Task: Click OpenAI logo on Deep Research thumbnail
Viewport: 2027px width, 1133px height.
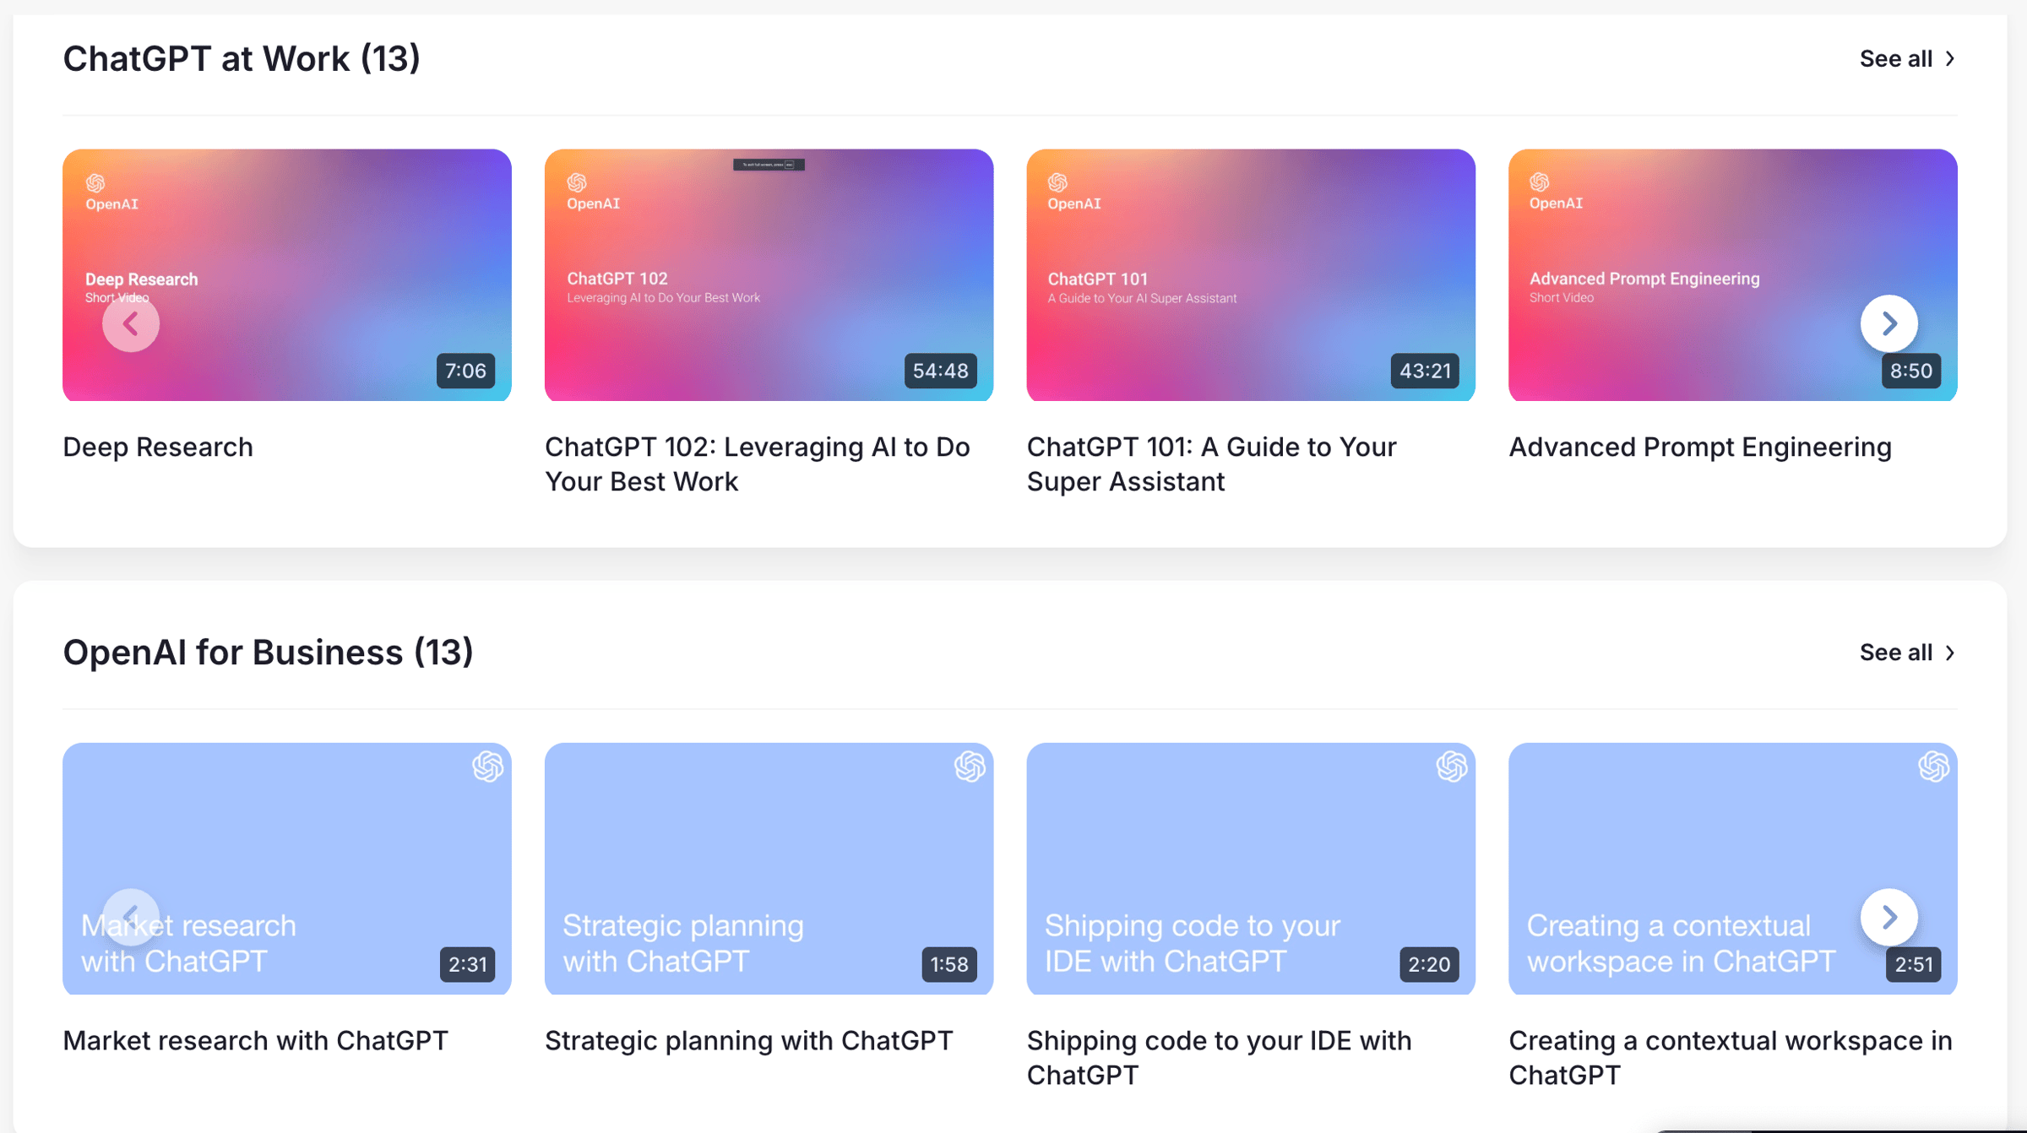Action: (x=111, y=192)
